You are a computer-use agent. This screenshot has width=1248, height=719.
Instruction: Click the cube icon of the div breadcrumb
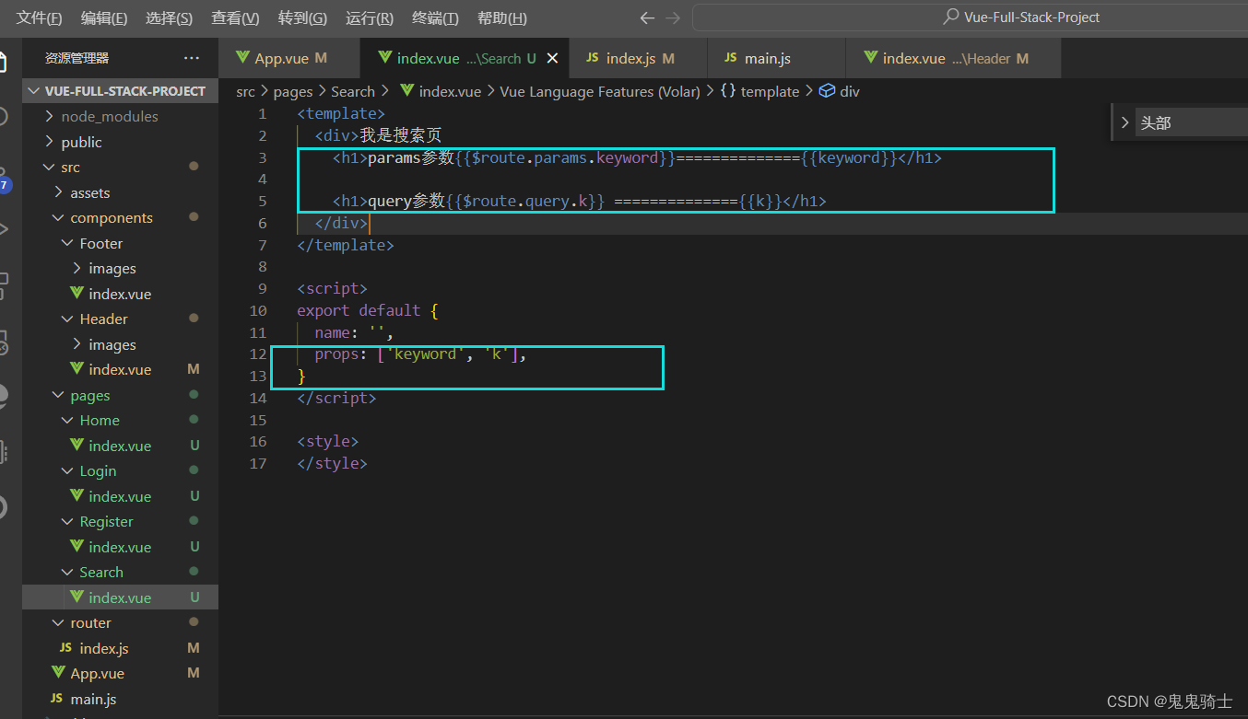[x=827, y=91]
